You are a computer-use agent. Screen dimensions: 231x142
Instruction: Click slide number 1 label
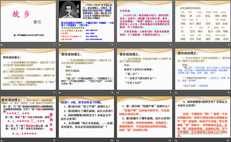tap(54, 44)
